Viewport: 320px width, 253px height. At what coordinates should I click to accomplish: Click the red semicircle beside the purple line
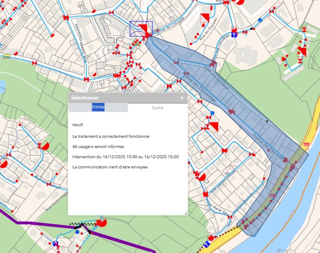[x=103, y=222]
